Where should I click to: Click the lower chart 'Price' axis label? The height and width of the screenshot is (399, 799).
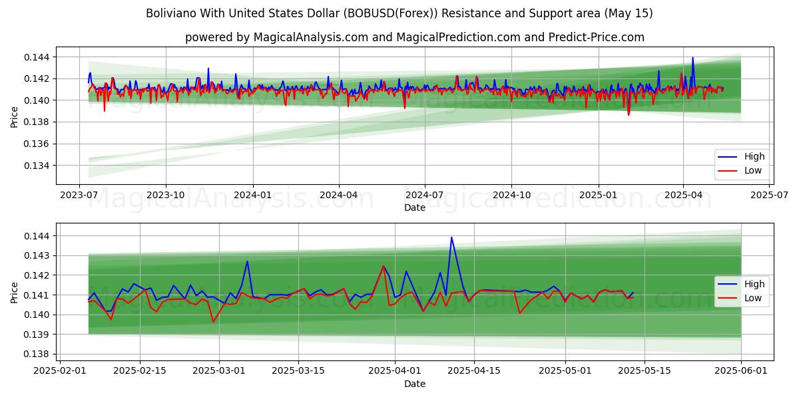coord(15,292)
